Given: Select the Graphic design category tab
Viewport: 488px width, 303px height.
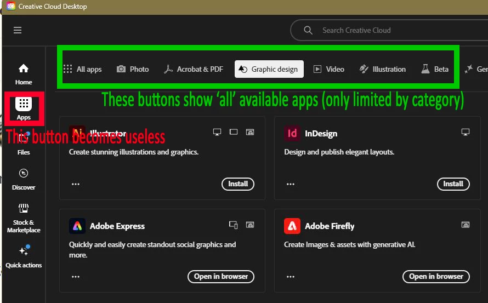Looking at the screenshot, I should tap(269, 69).
